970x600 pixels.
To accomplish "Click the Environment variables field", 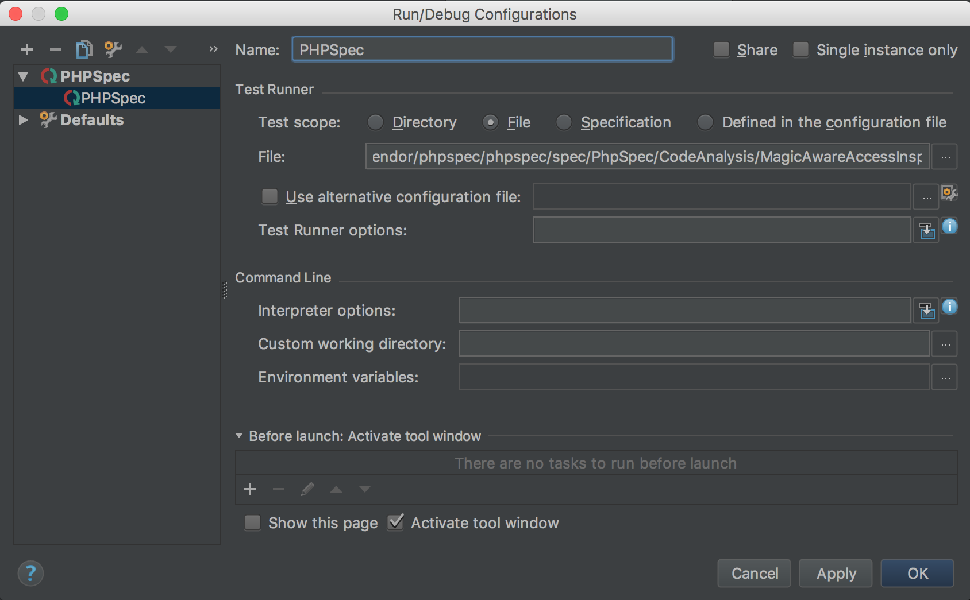I will tap(694, 377).
